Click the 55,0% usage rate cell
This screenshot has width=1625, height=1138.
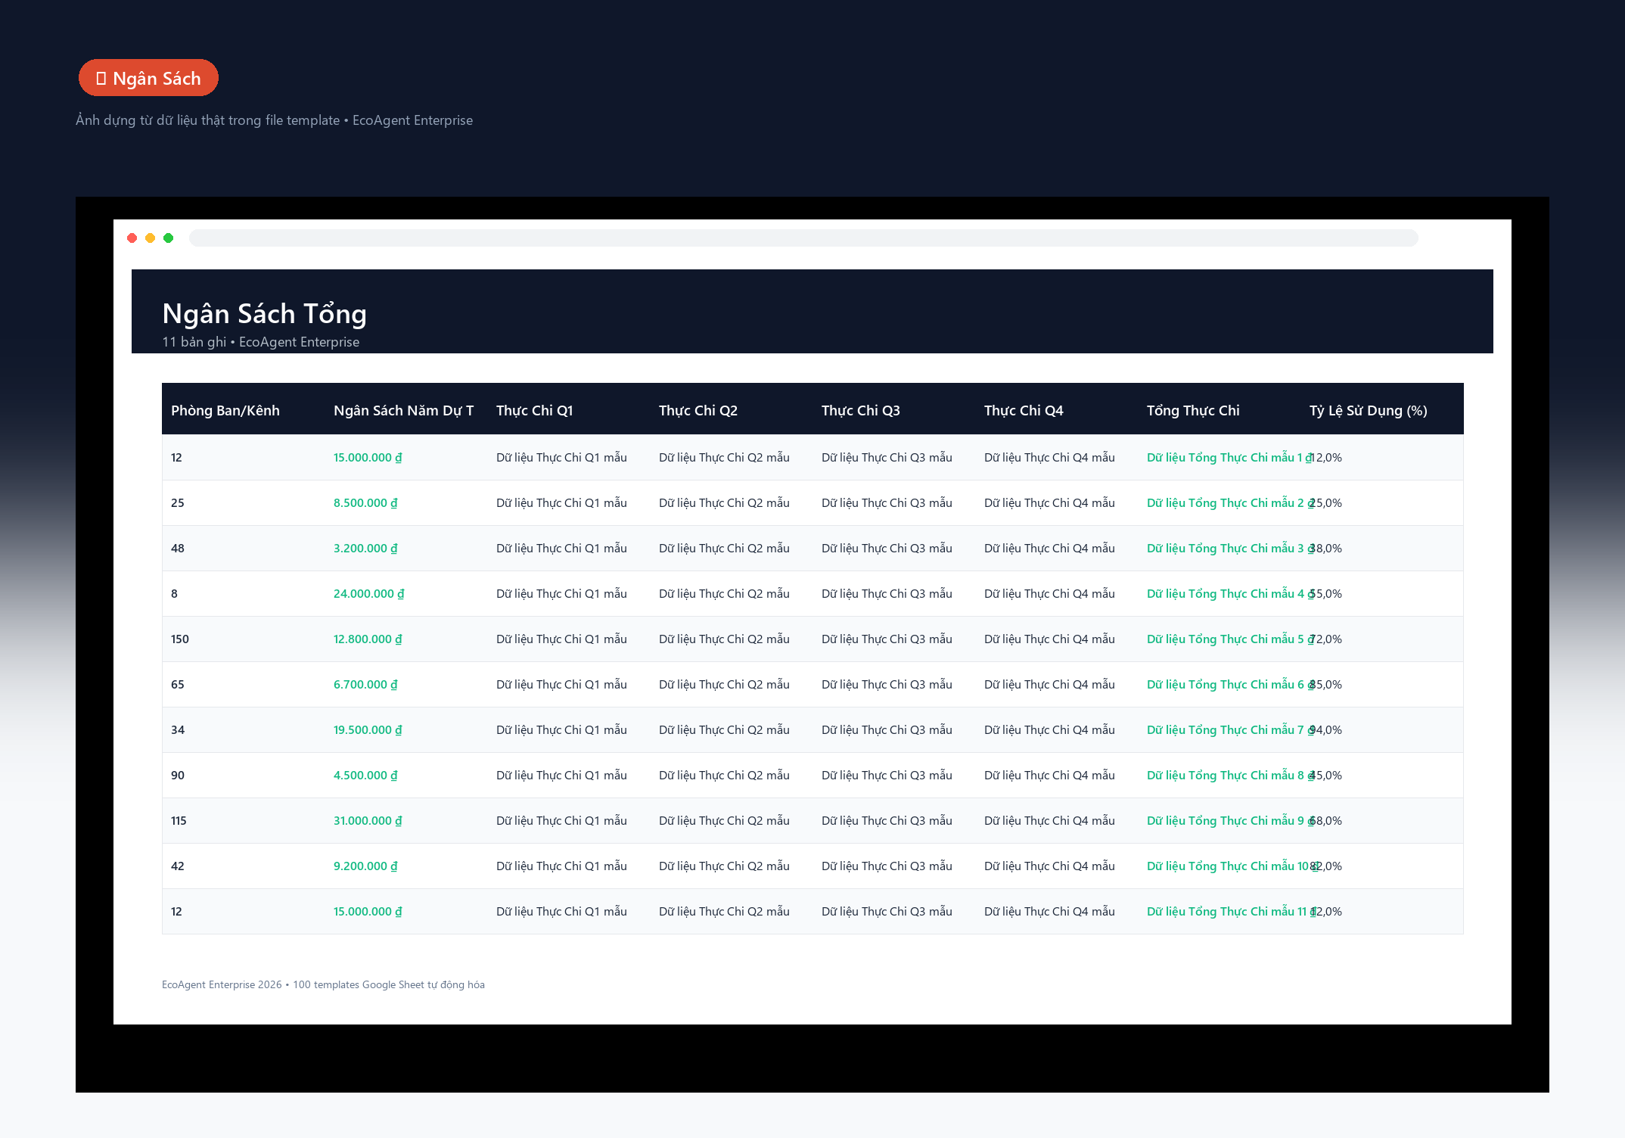pos(1327,594)
